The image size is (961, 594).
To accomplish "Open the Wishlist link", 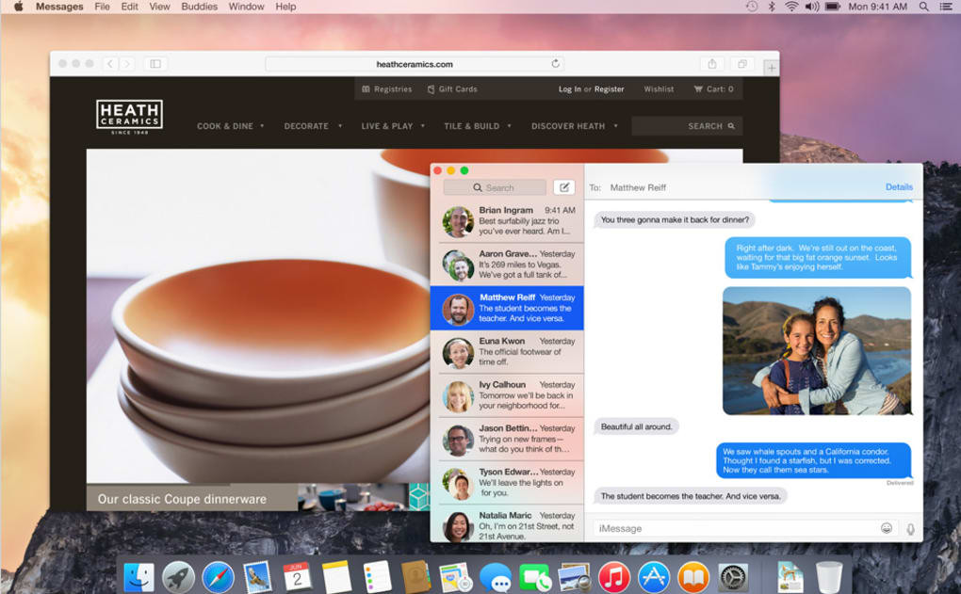I will (x=659, y=88).
